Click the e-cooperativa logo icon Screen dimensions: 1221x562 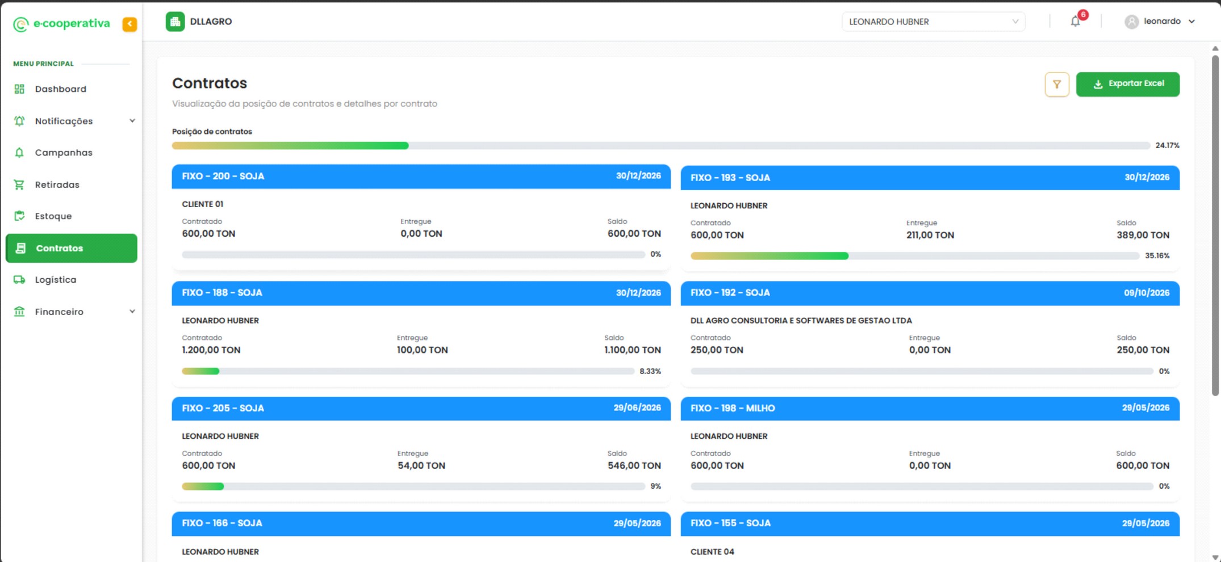(20, 24)
